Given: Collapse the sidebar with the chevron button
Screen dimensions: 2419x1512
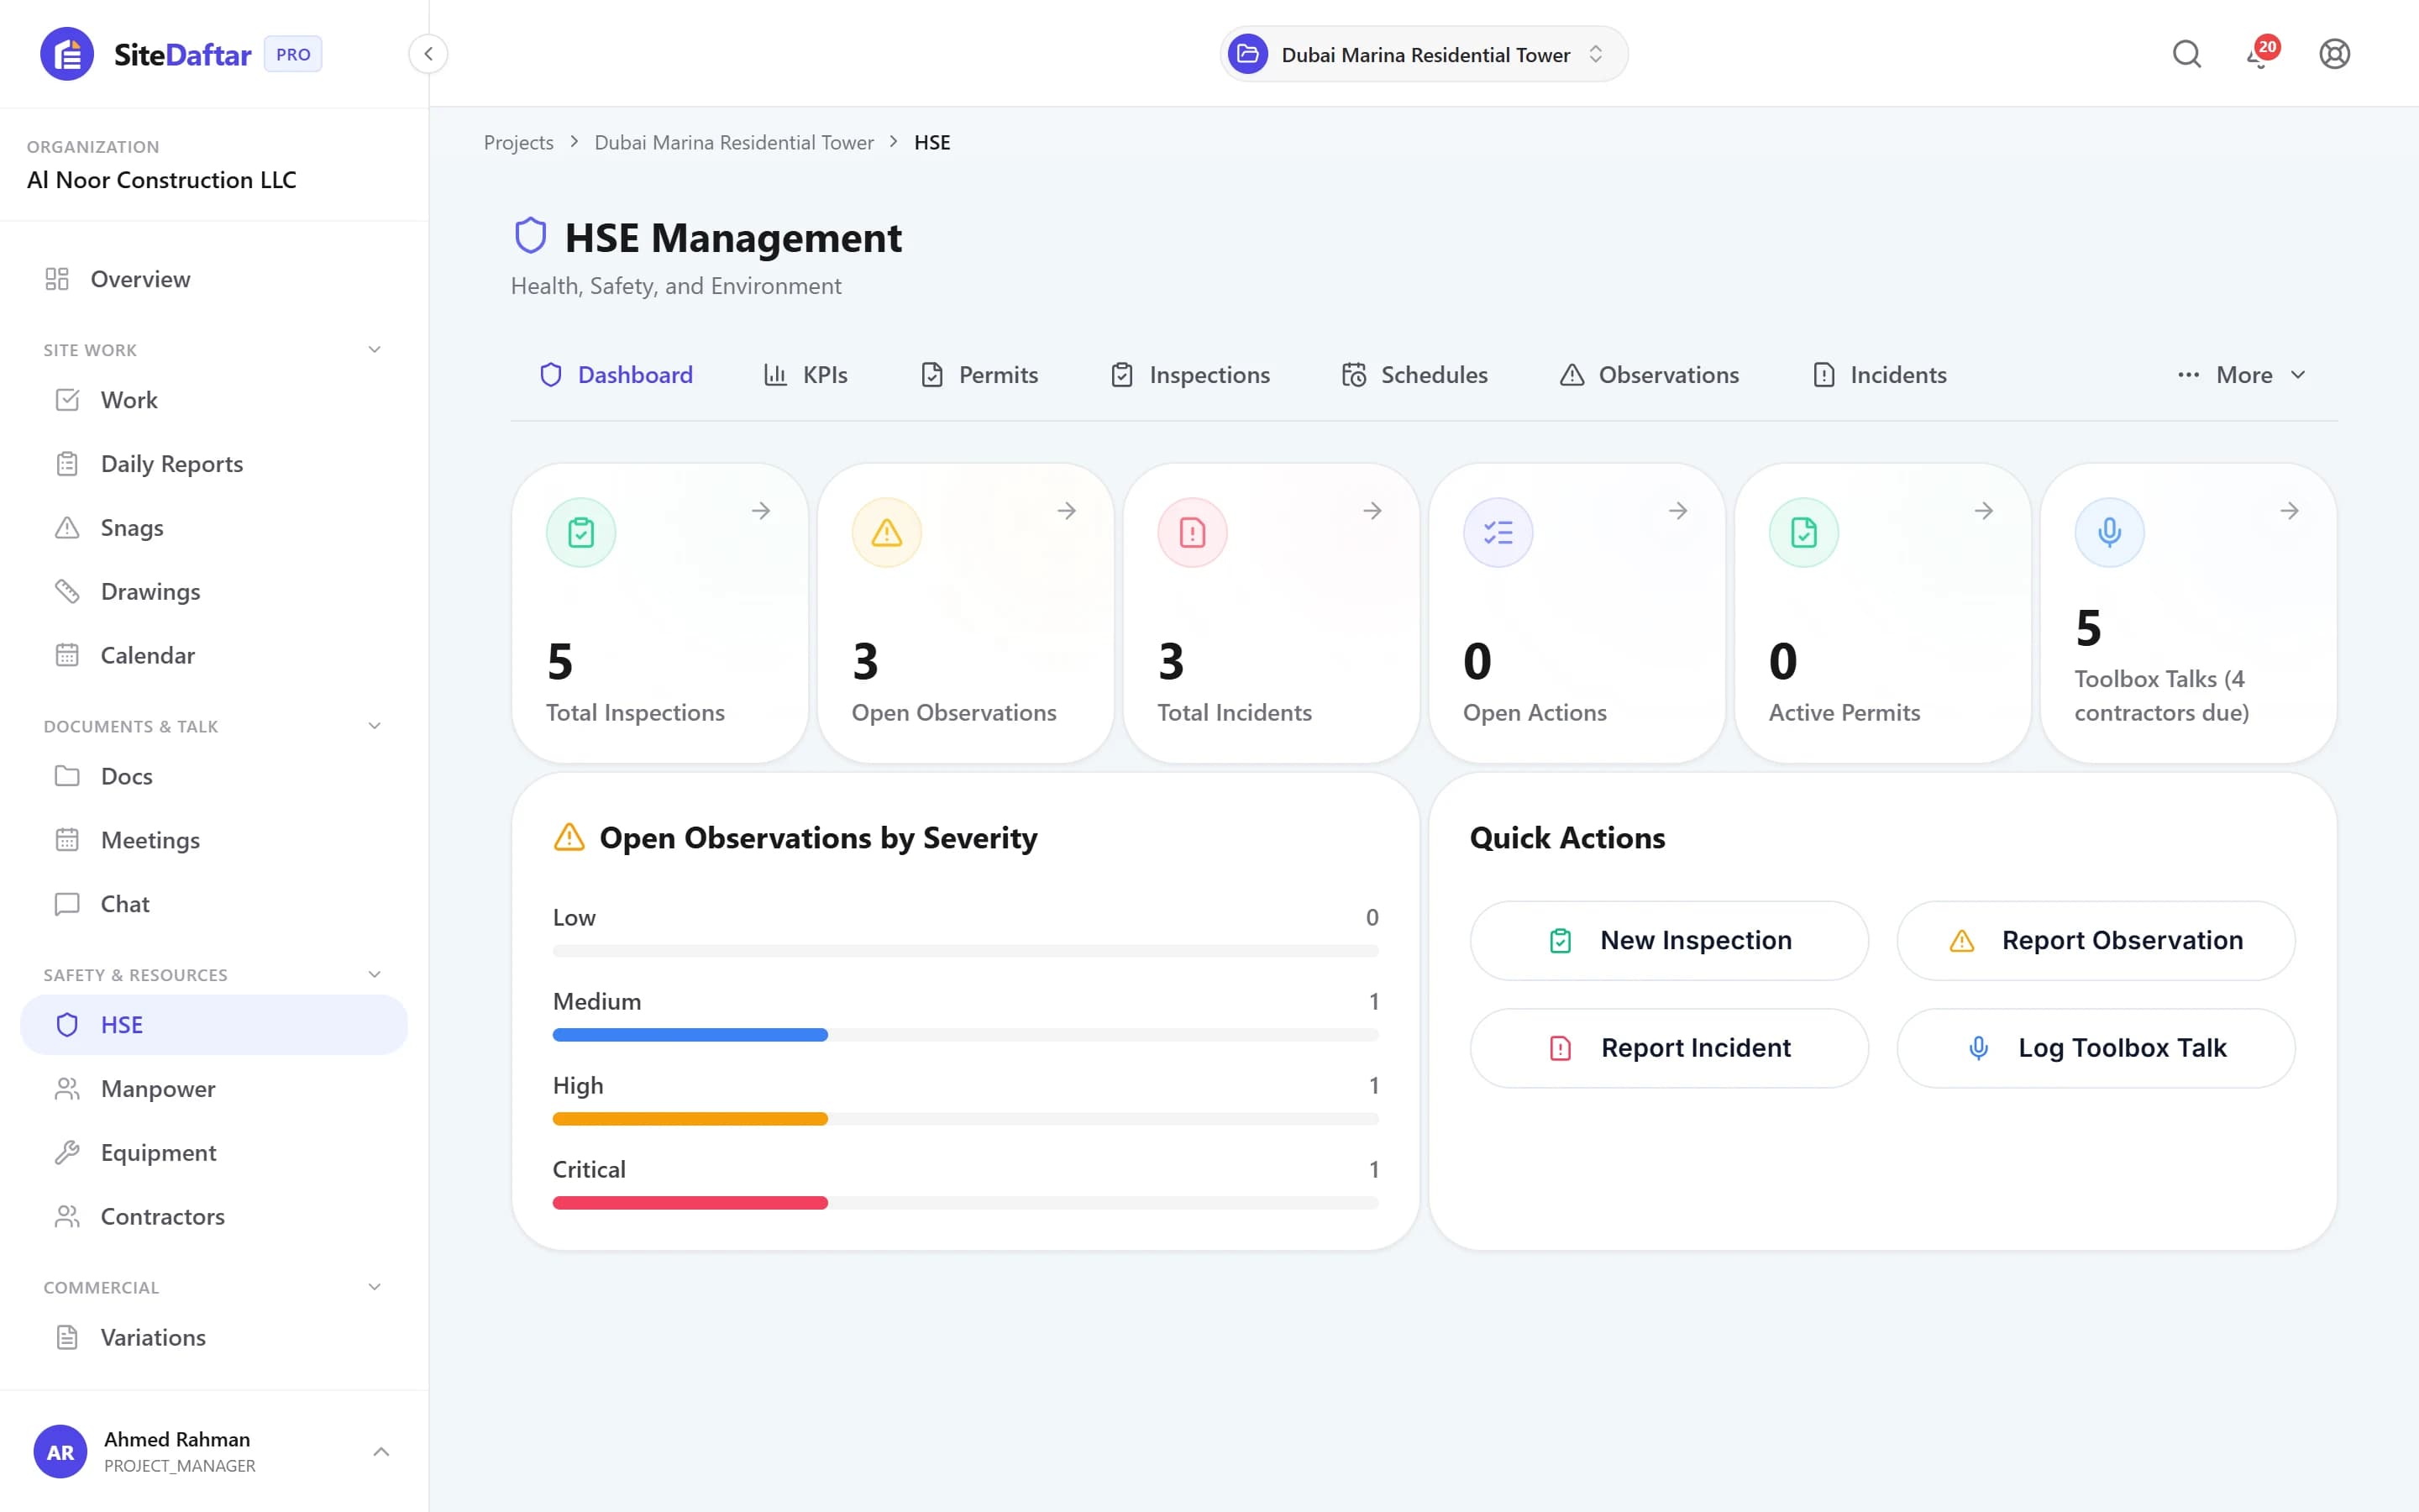Looking at the screenshot, I should click(x=428, y=54).
